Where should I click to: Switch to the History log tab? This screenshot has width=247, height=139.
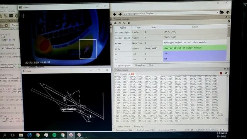(x=139, y=126)
